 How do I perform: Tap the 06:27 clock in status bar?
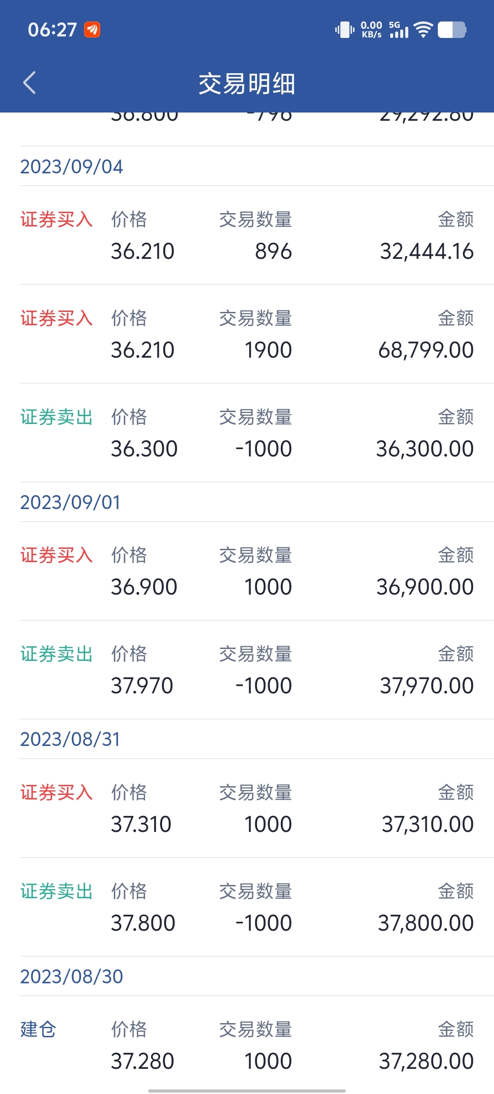[x=52, y=30]
